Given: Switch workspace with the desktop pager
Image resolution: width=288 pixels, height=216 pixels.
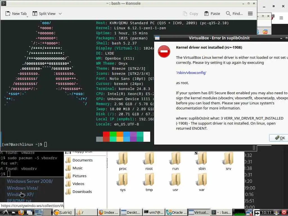Looking at the screenshot, I should click(43, 213).
